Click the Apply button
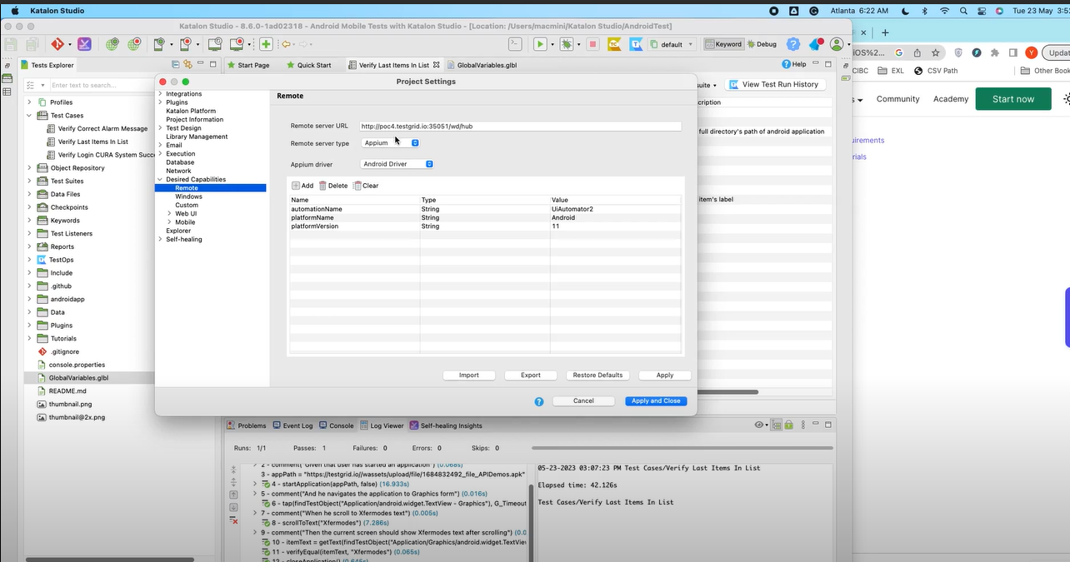The image size is (1070, 562). point(665,375)
